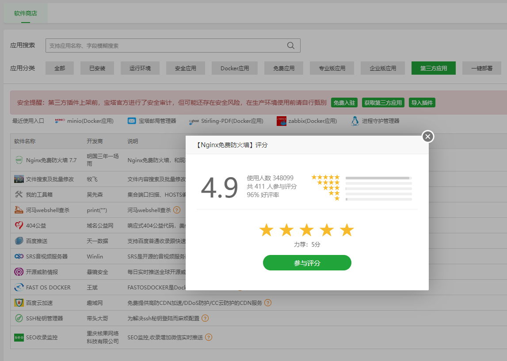Open help icon for SSH秘钥管理器 description
507x361 pixels.
tap(205, 318)
